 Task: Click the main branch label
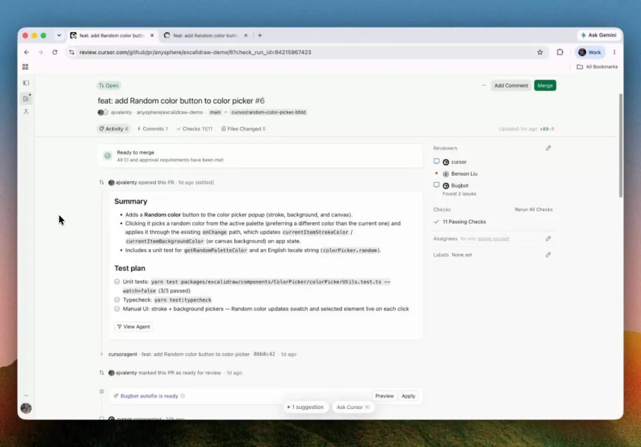(x=215, y=112)
